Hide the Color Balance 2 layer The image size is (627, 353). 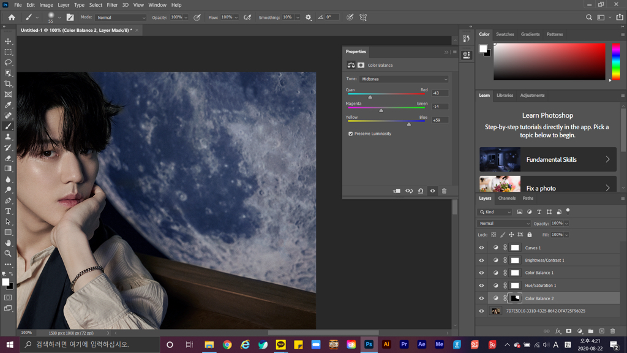click(481, 298)
